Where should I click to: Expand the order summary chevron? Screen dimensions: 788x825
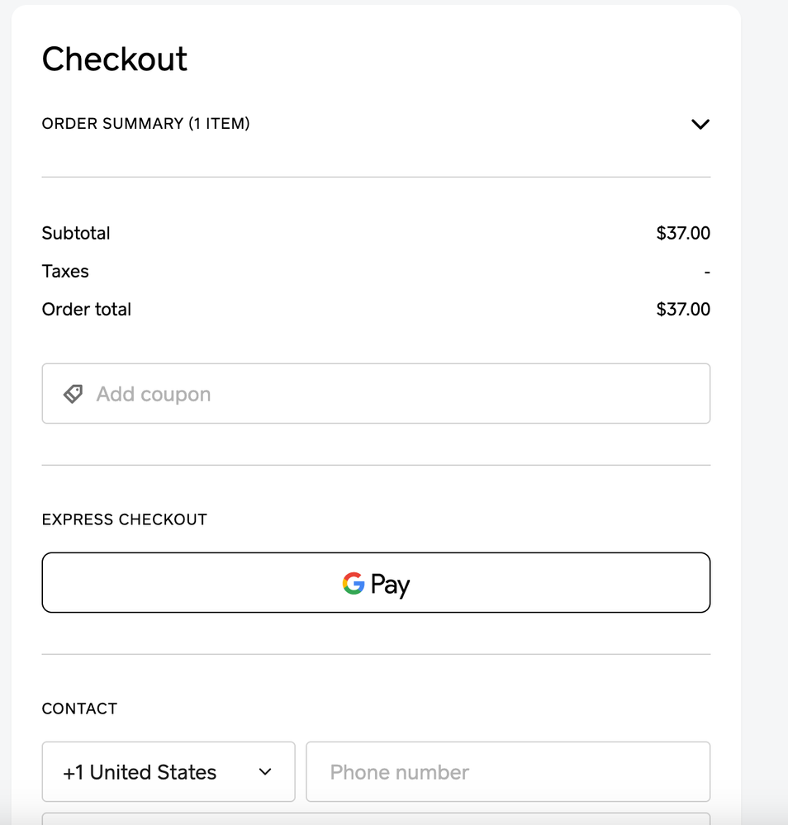[x=700, y=125]
